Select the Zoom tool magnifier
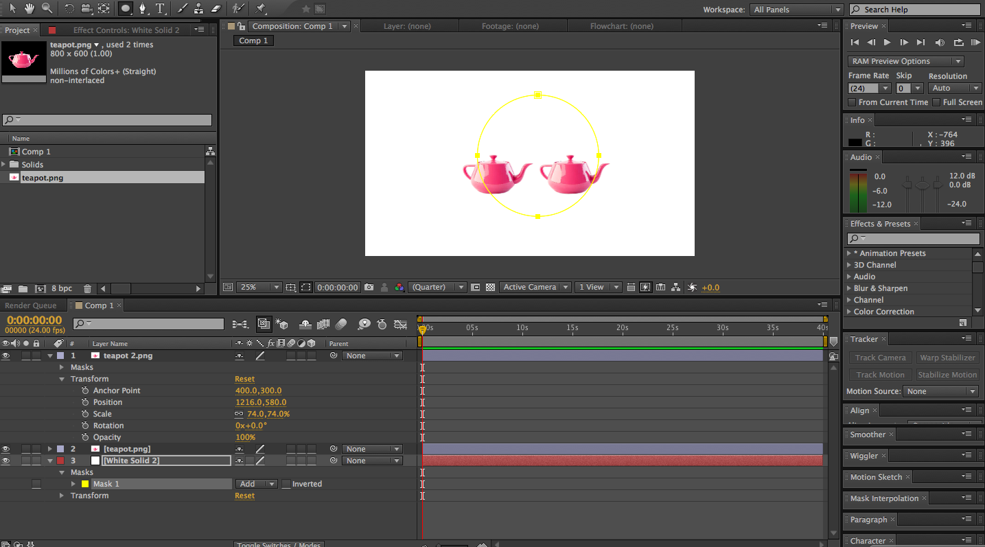The width and height of the screenshot is (985, 547). pos(47,8)
